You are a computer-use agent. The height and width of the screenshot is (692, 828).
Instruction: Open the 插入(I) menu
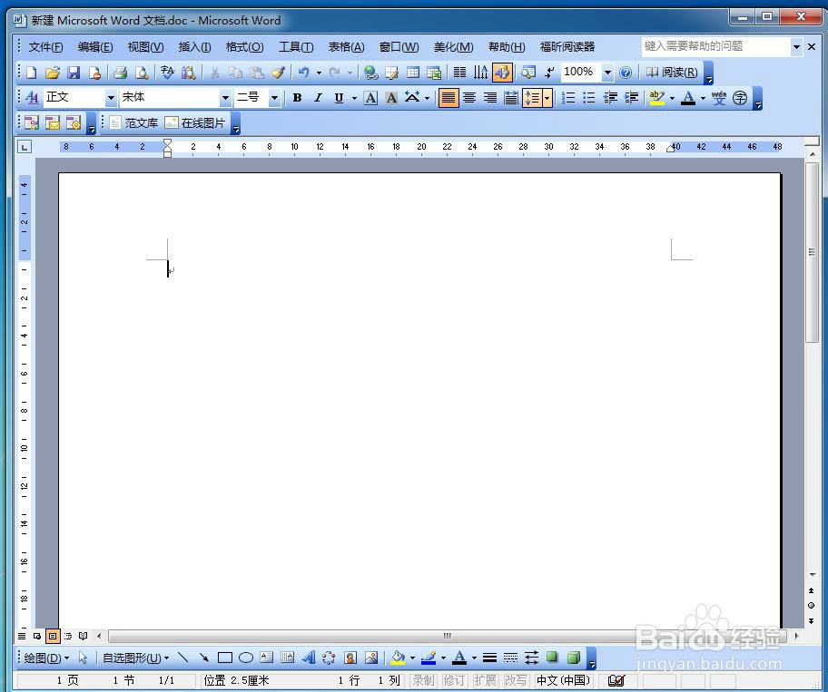coord(194,47)
